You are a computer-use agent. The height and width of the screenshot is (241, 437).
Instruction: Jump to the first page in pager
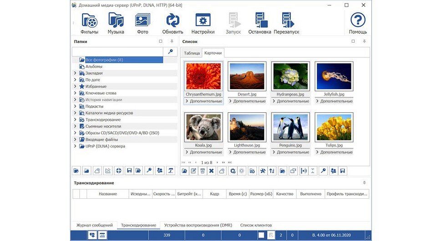[183, 162]
